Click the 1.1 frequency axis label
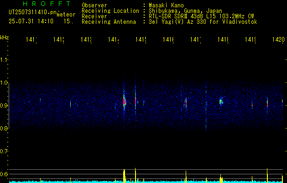This screenshot has width=287, height=183. [4, 60]
